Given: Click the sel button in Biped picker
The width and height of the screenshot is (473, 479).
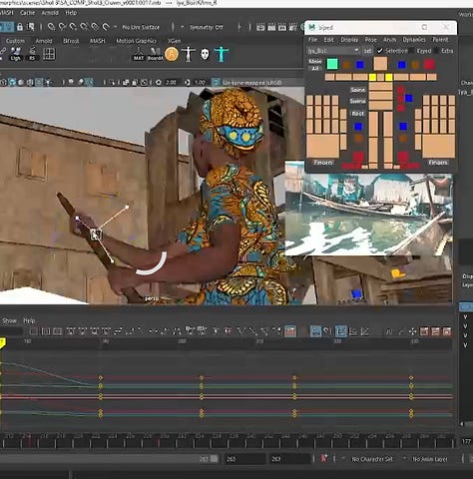Looking at the screenshot, I should 367,51.
